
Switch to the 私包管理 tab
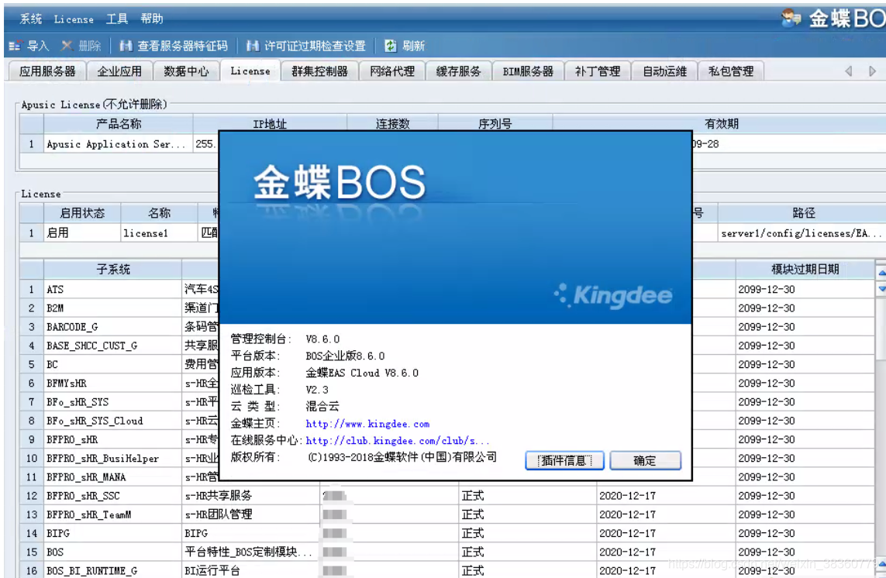point(731,71)
